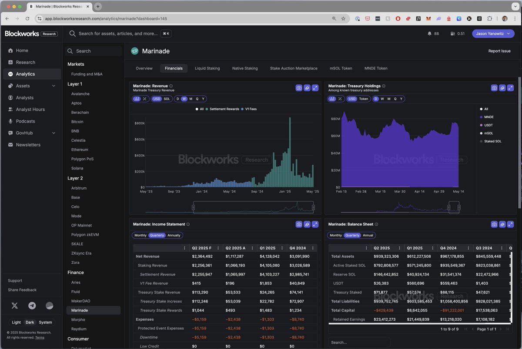Viewport: 522px width, 349px height.
Task: Click Share Feedback in sidebar
Action: 22,290
